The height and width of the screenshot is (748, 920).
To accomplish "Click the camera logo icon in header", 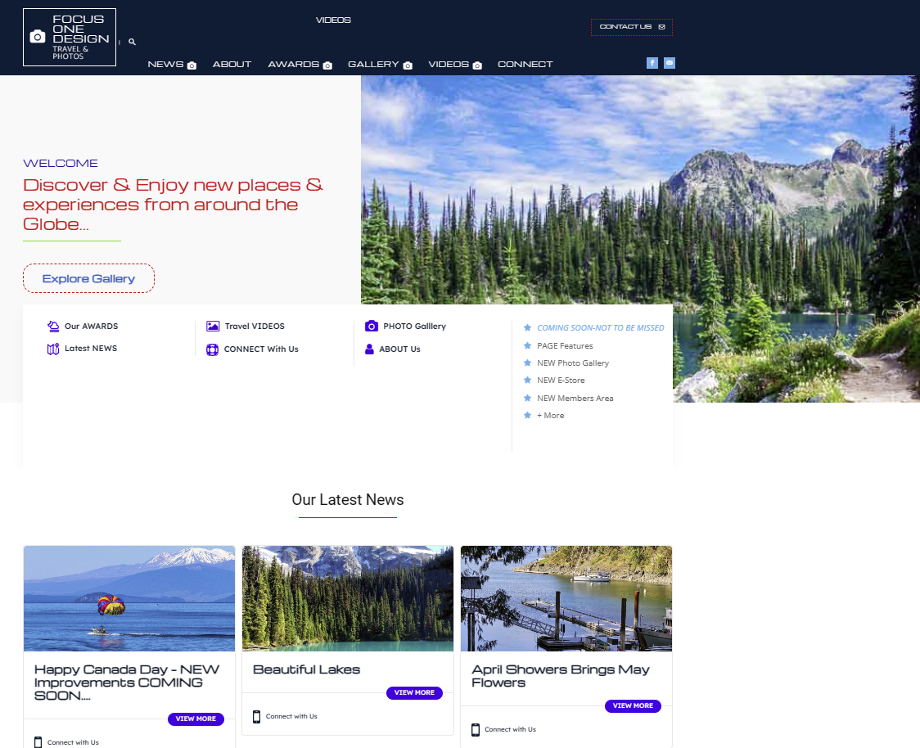I will tap(37, 37).
